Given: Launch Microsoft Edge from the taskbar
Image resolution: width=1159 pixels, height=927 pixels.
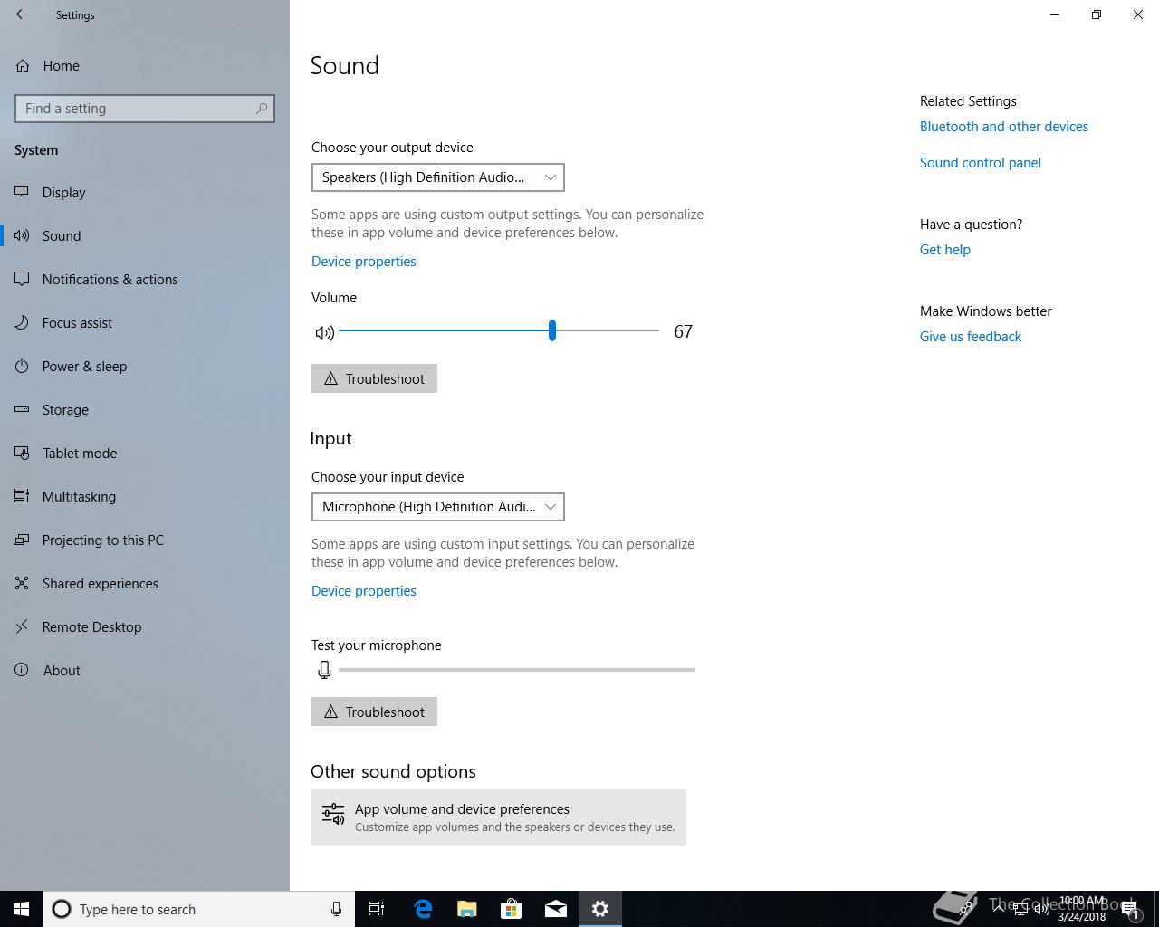Looking at the screenshot, I should pos(423,909).
